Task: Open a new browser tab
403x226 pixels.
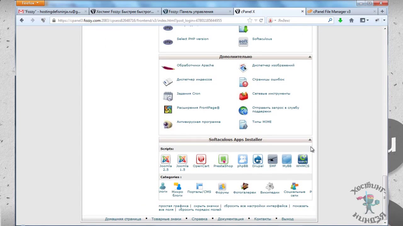Action: tap(382, 11)
